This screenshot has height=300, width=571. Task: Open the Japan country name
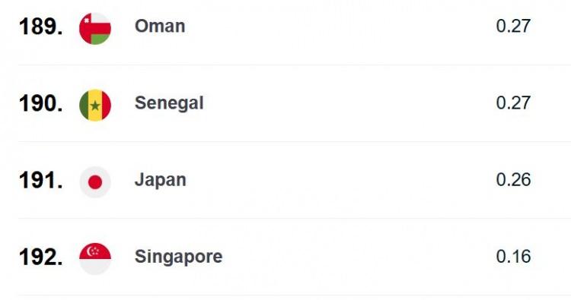(160, 180)
